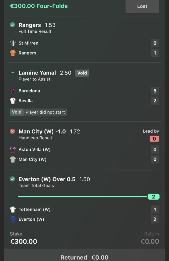Click the Void Player did not start label
This screenshot has height=261, width=169.
[38, 112]
